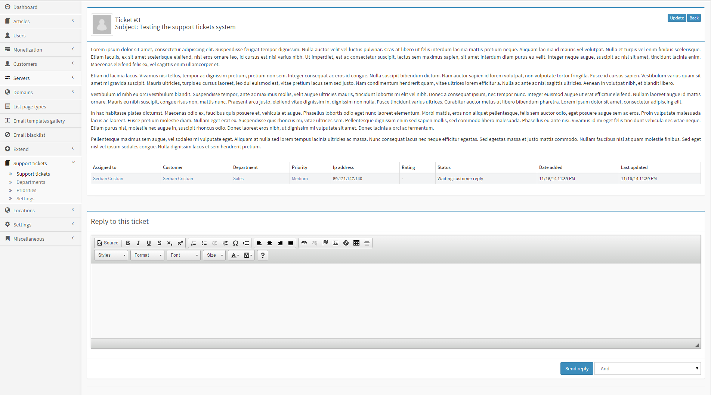Toggle Source view in the editor
711x395 pixels.
coord(108,243)
